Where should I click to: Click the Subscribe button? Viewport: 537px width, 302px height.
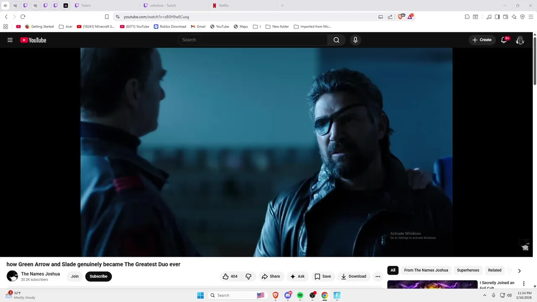point(99,276)
